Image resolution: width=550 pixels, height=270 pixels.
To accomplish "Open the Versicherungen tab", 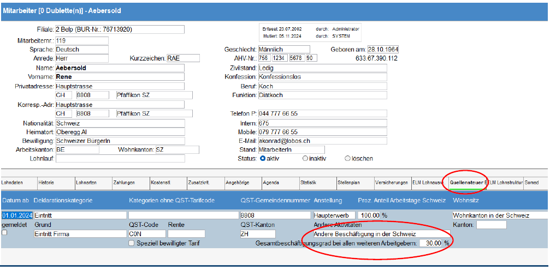I will pos(392,182).
